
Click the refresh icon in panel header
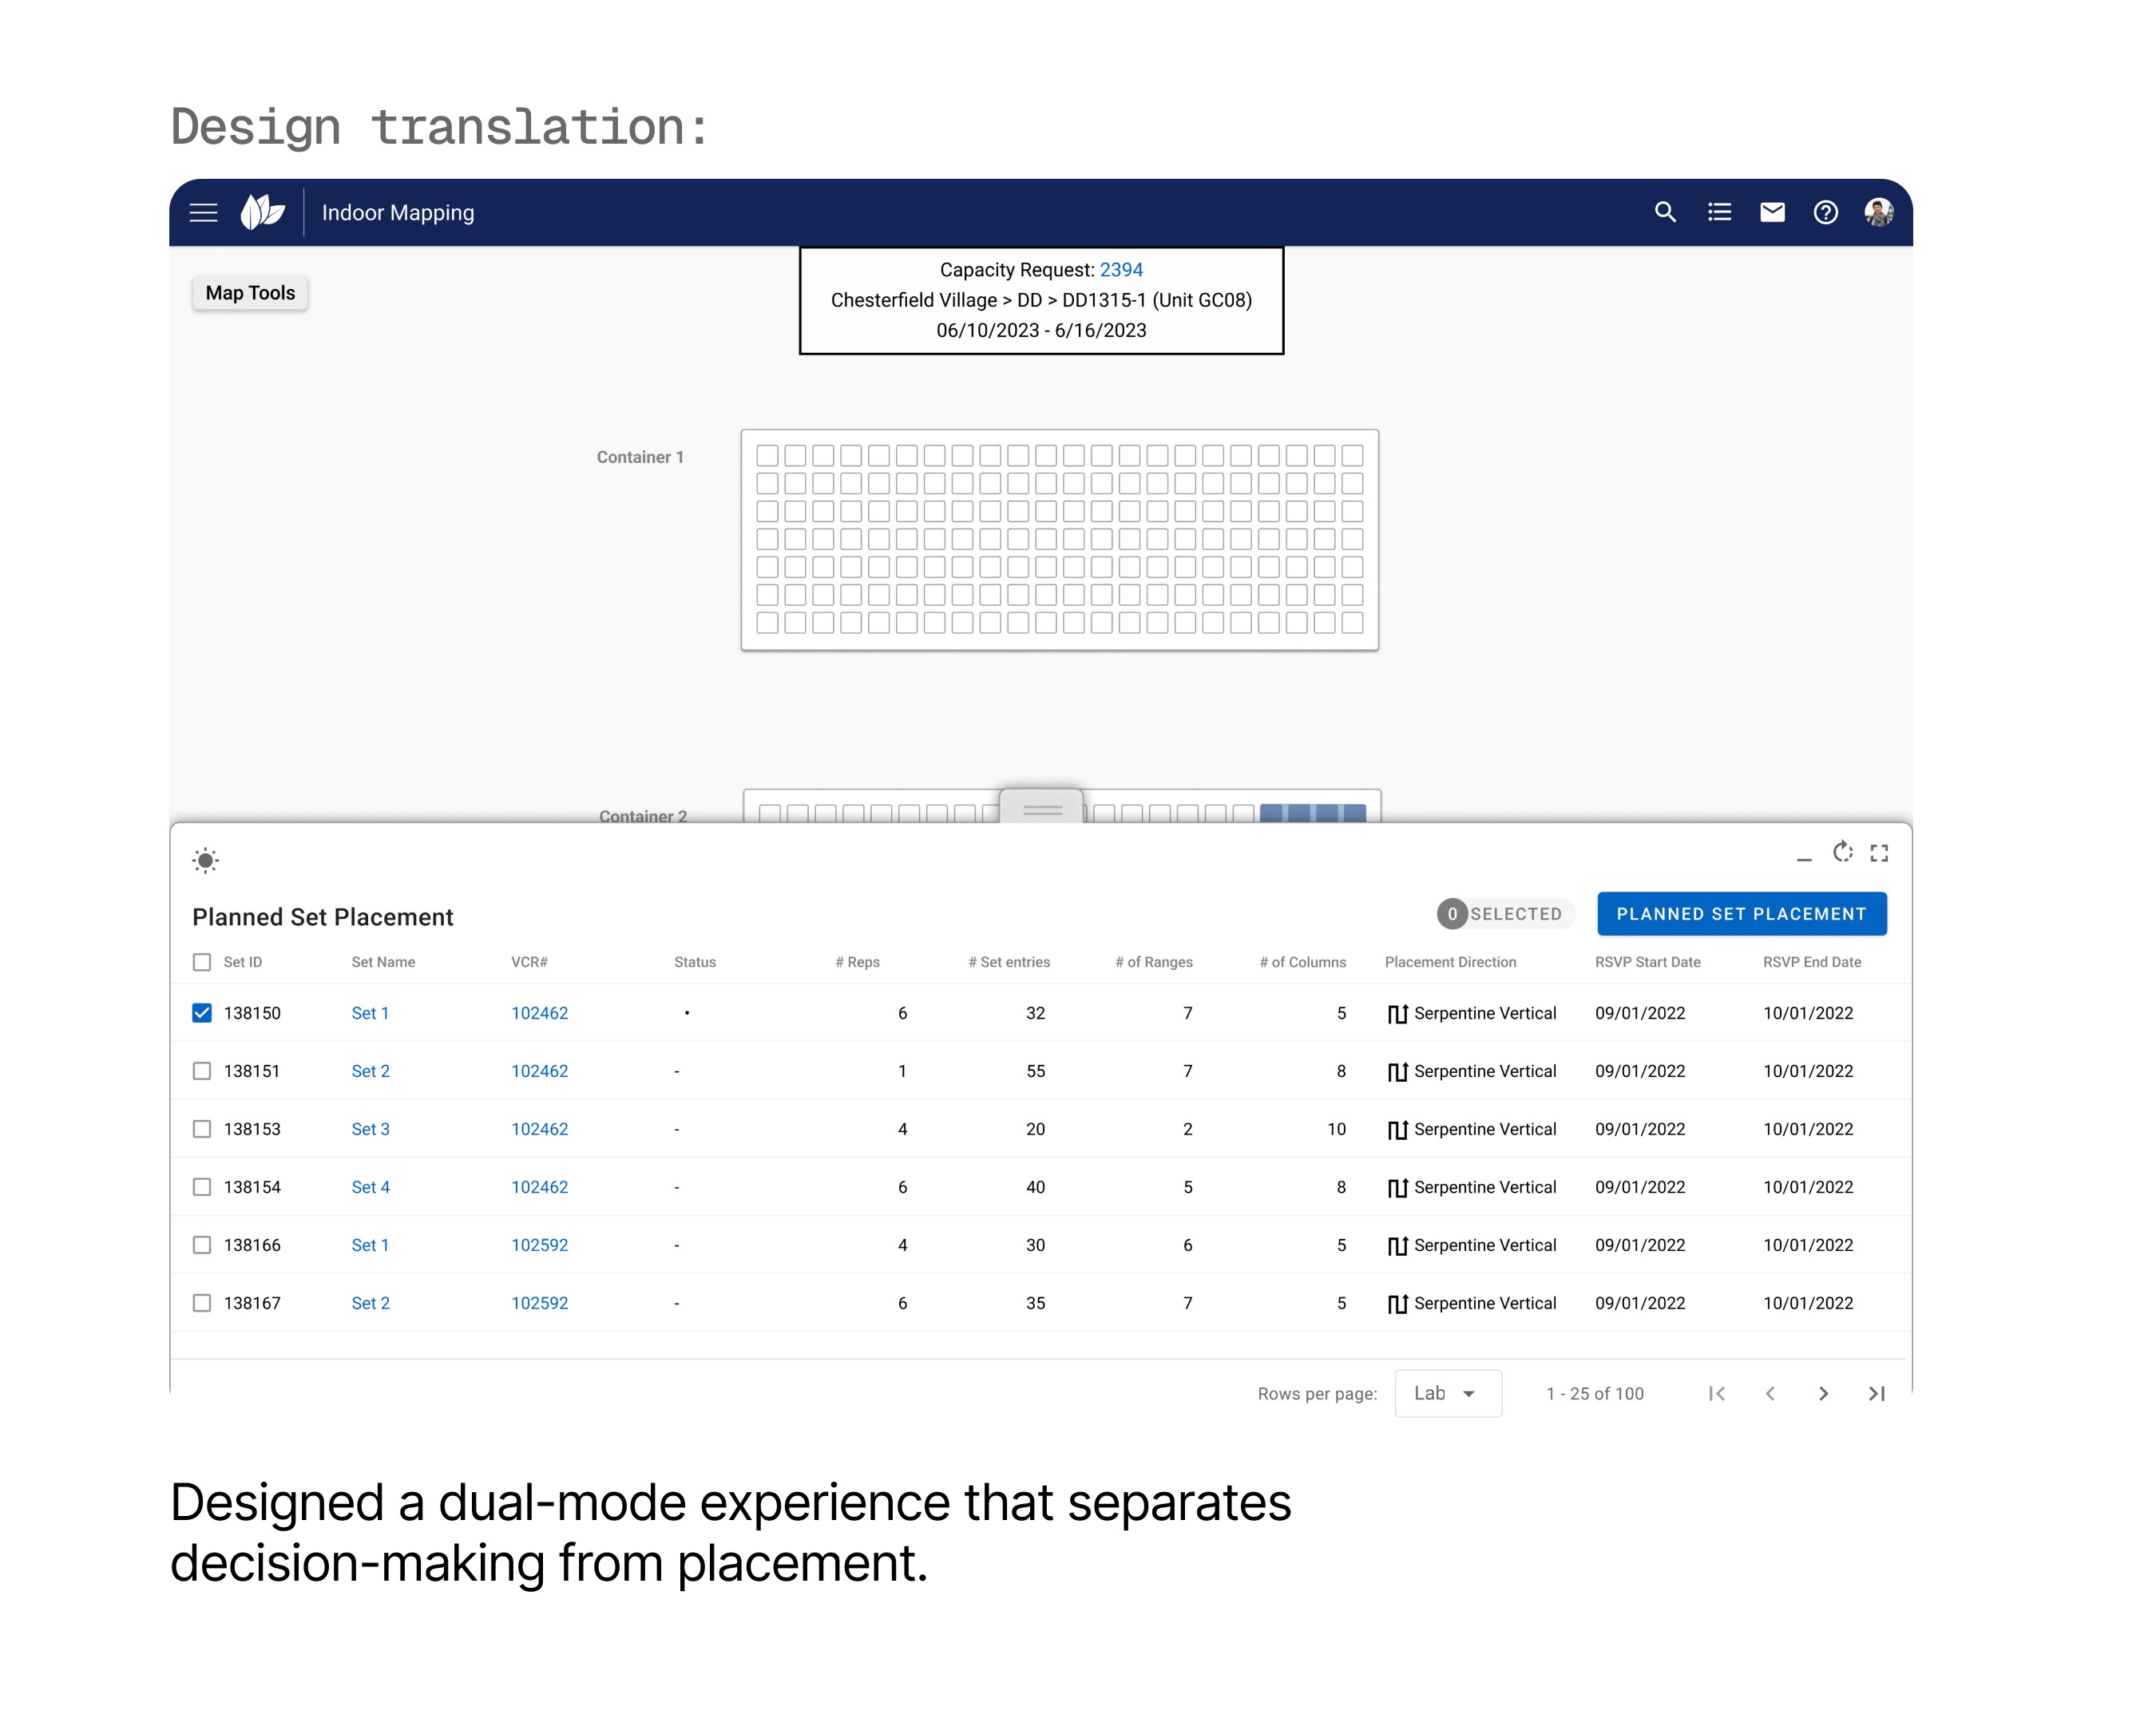coord(1842,852)
